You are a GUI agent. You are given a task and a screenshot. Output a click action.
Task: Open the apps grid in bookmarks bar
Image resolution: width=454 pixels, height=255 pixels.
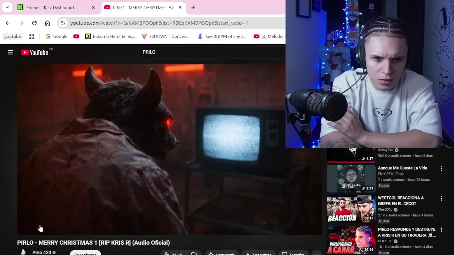(31, 36)
